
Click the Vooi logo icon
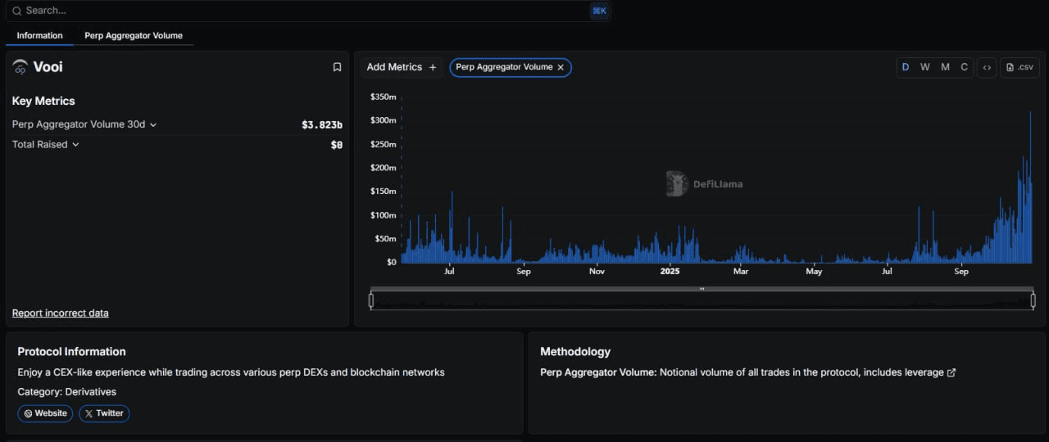[20, 67]
